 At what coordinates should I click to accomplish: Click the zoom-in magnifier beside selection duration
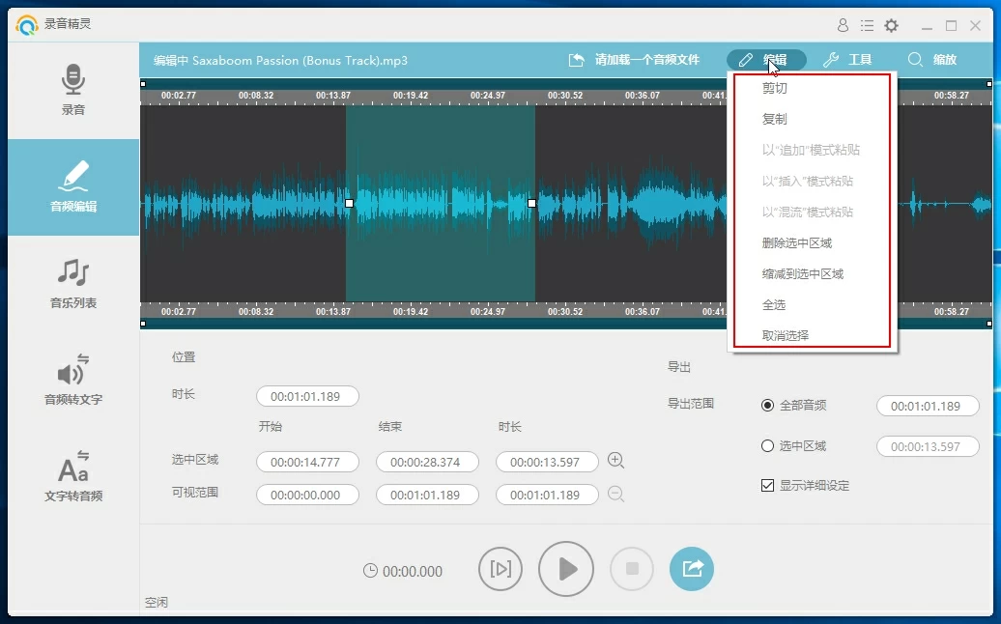(615, 461)
